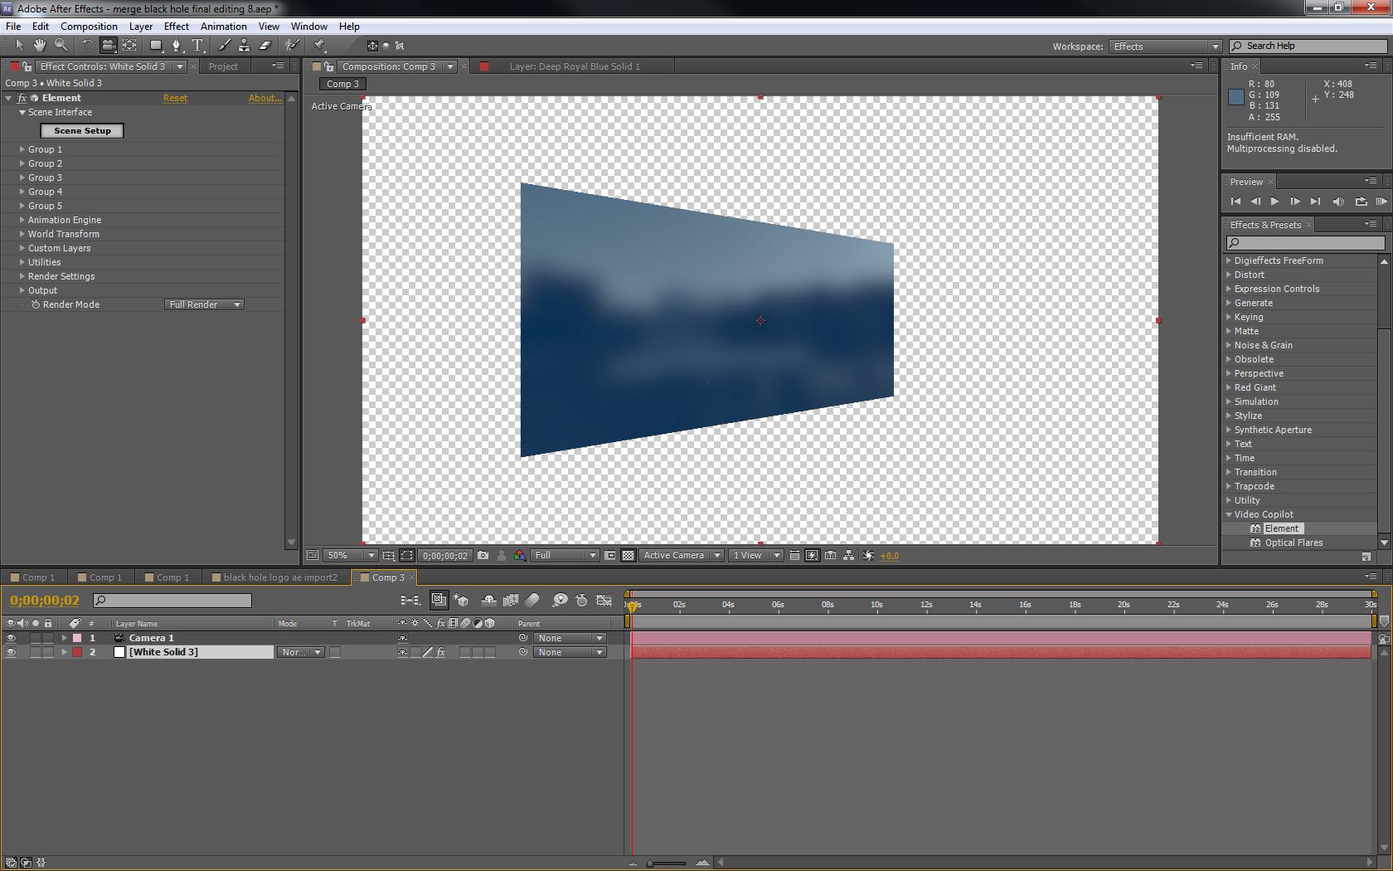Image resolution: width=1393 pixels, height=871 pixels.
Task: Click the current time 0;00;00;02 display
Action: tap(45, 601)
